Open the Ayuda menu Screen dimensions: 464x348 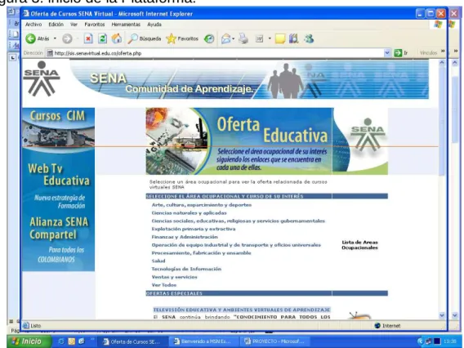point(154,25)
